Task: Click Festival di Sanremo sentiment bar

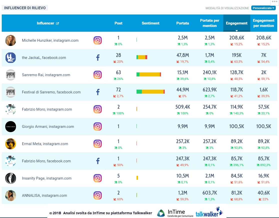Action: (x=150, y=92)
